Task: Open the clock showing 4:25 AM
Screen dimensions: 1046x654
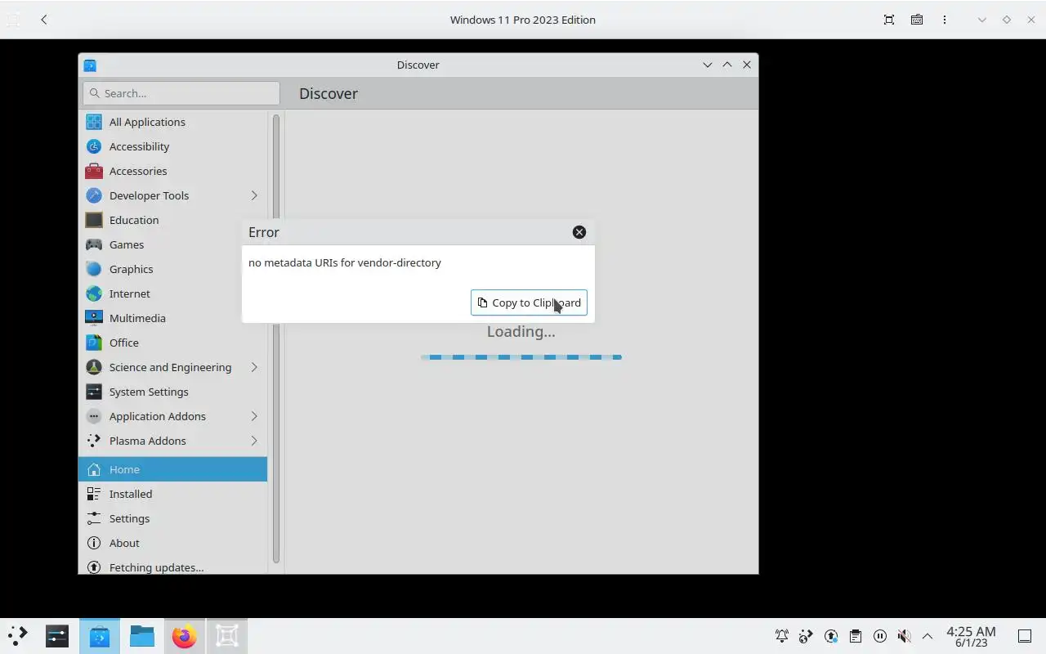Action: click(x=971, y=637)
